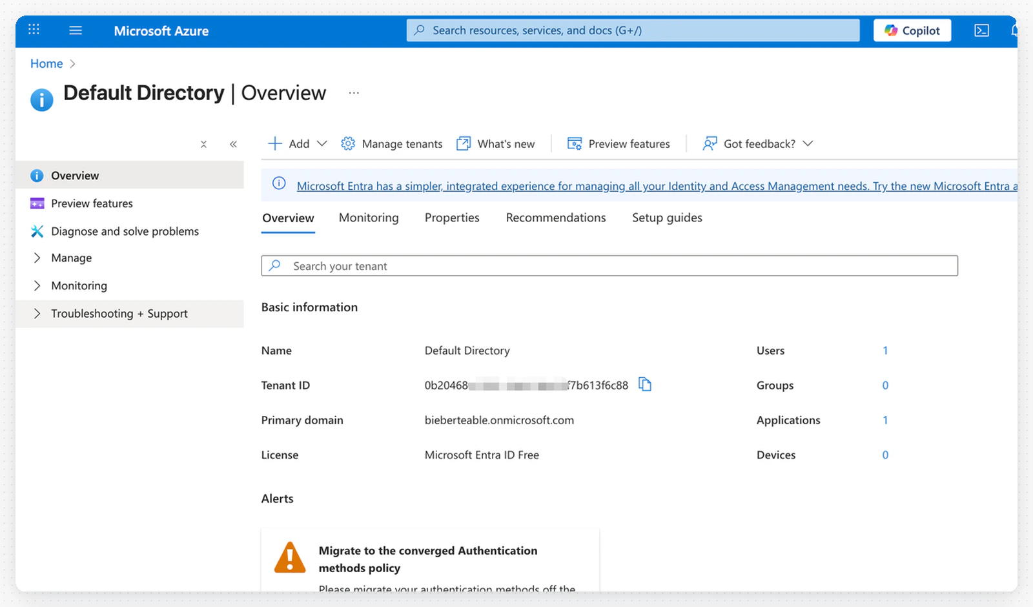Open the Got feedback? dropdown

tap(758, 143)
